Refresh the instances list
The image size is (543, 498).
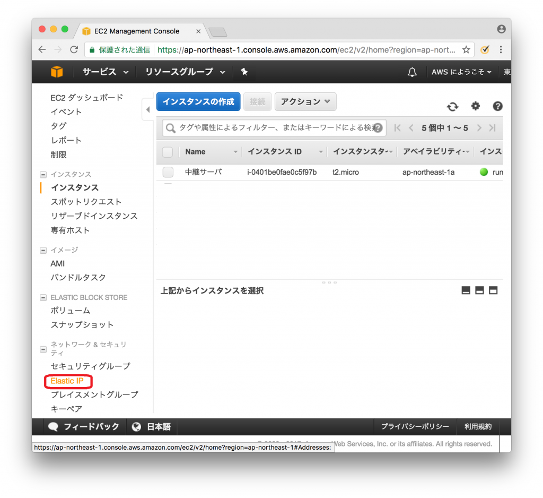pos(452,107)
